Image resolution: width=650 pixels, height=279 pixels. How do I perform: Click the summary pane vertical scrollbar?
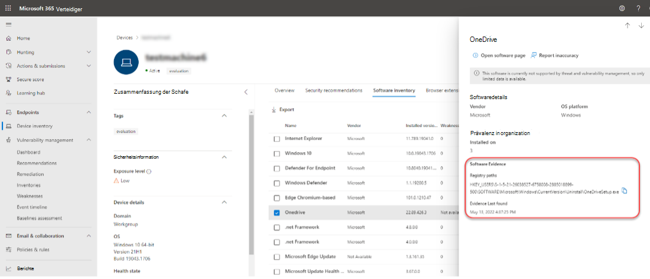[251, 184]
